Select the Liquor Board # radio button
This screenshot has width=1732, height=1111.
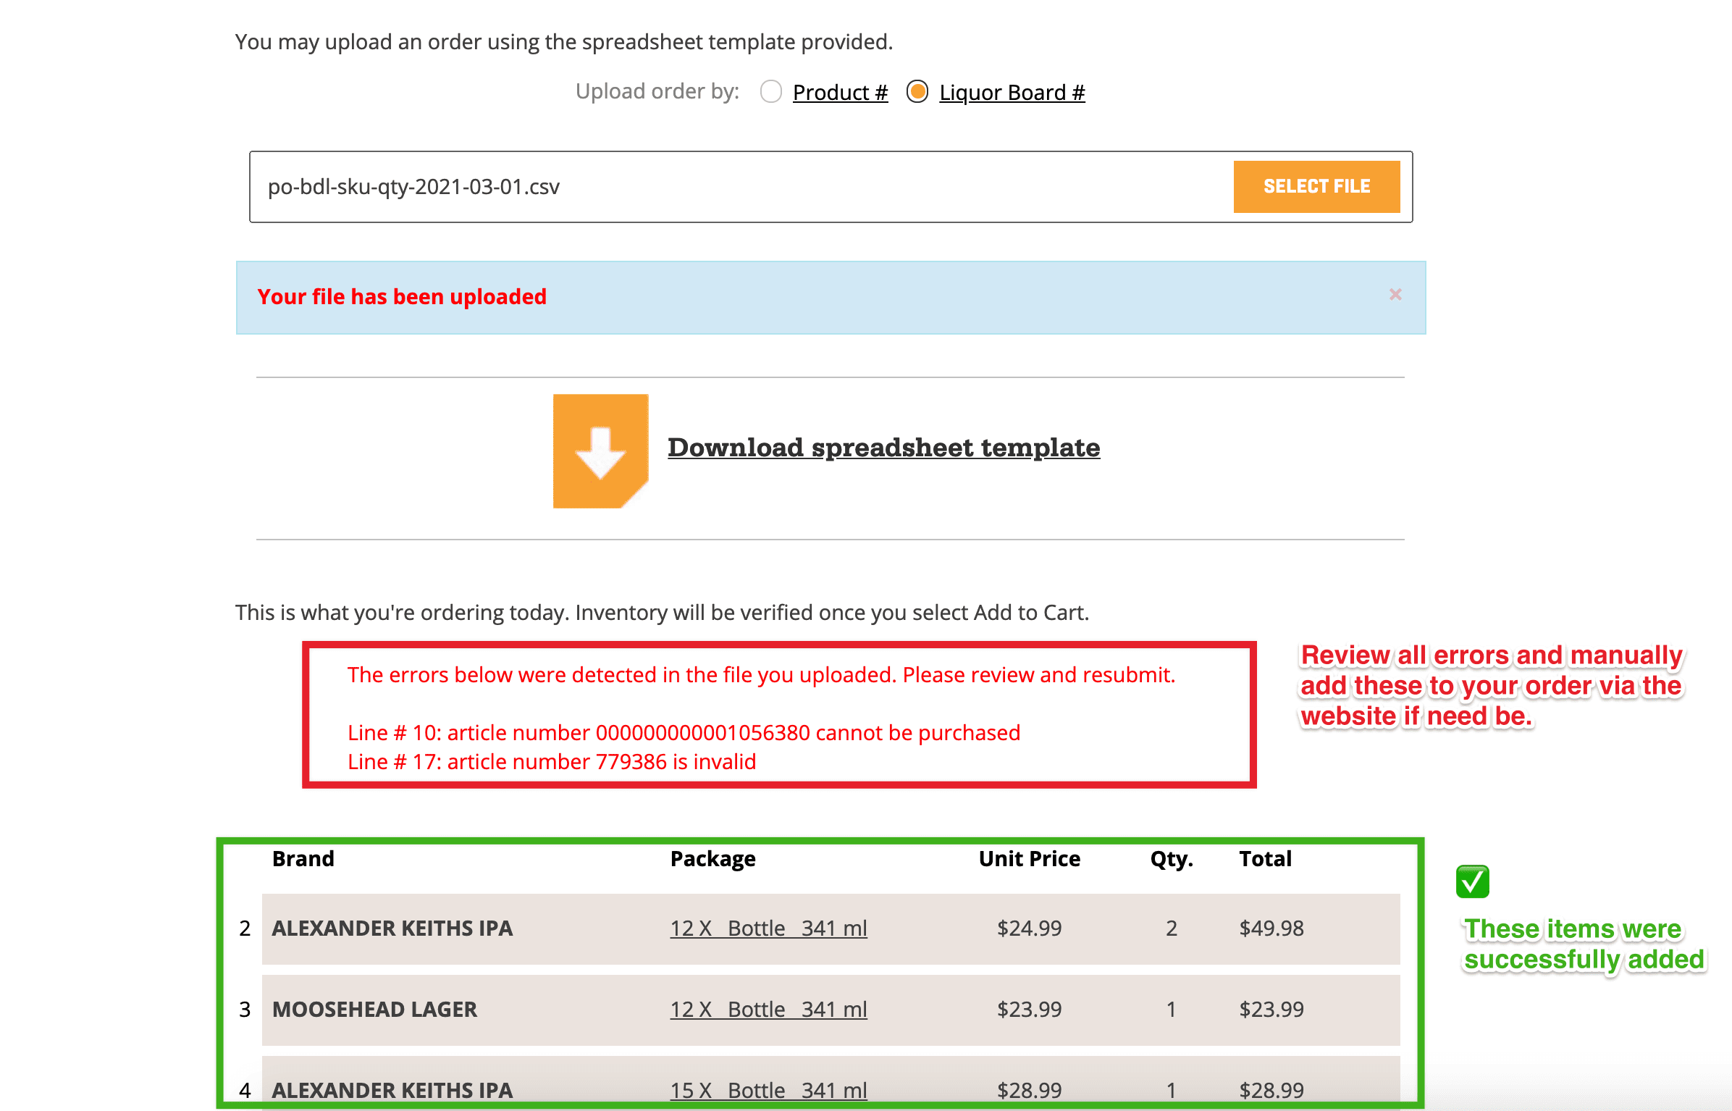coord(917,92)
